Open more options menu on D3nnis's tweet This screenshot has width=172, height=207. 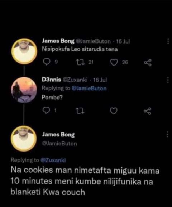pos(168,80)
